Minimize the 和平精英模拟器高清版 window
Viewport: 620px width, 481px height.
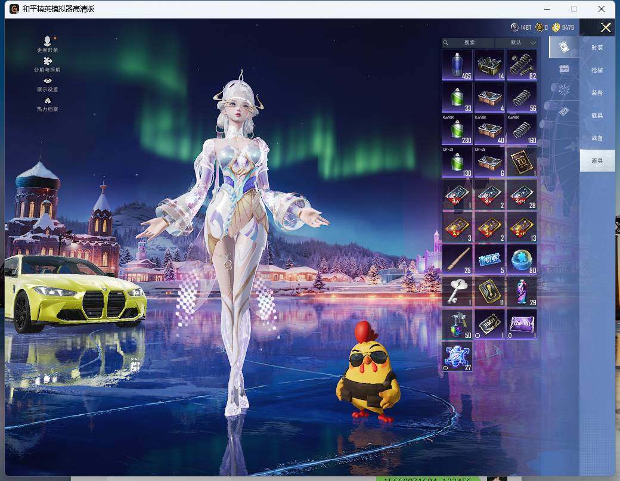coord(547,9)
